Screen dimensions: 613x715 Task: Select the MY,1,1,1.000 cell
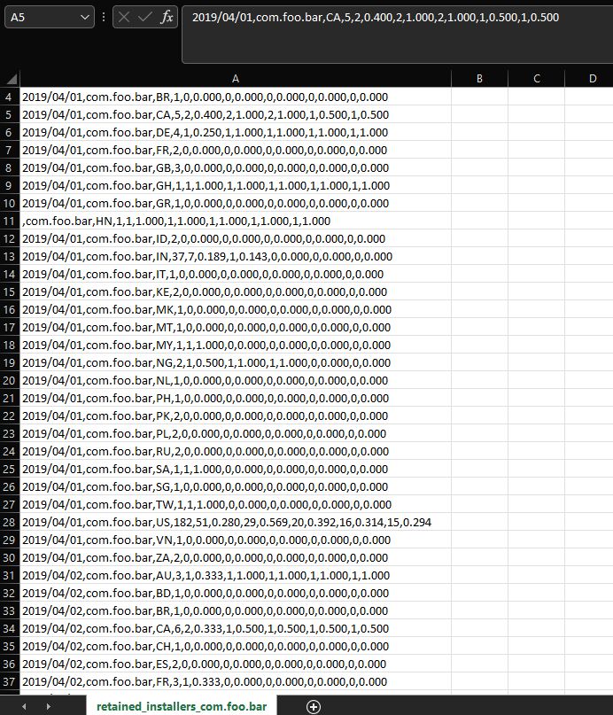click(x=236, y=346)
